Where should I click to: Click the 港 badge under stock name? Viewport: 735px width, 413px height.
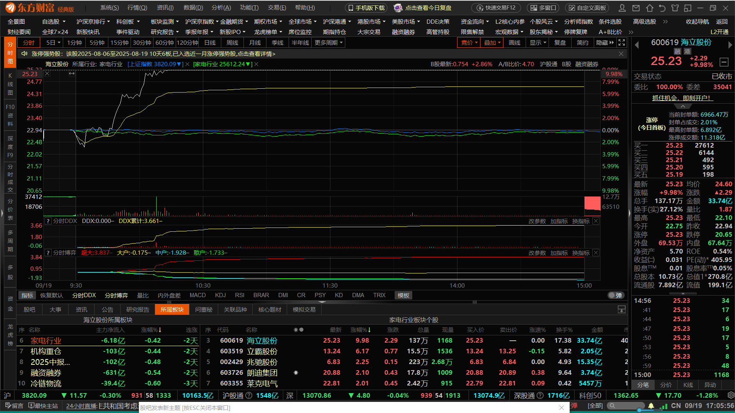(x=688, y=52)
